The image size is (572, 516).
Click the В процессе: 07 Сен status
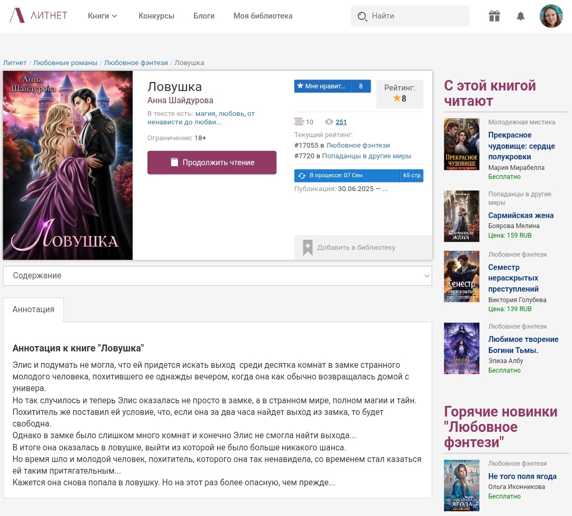(347, 176)
